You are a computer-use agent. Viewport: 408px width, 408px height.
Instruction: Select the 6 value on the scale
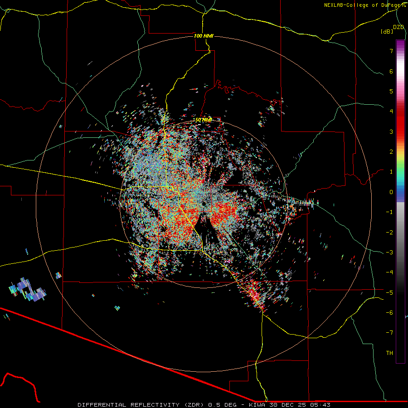click(391, 71)
